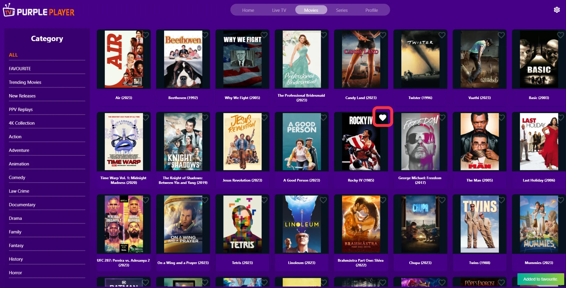Select the Animation category
This screenshot has width=566, height=288.
point(47,164)
